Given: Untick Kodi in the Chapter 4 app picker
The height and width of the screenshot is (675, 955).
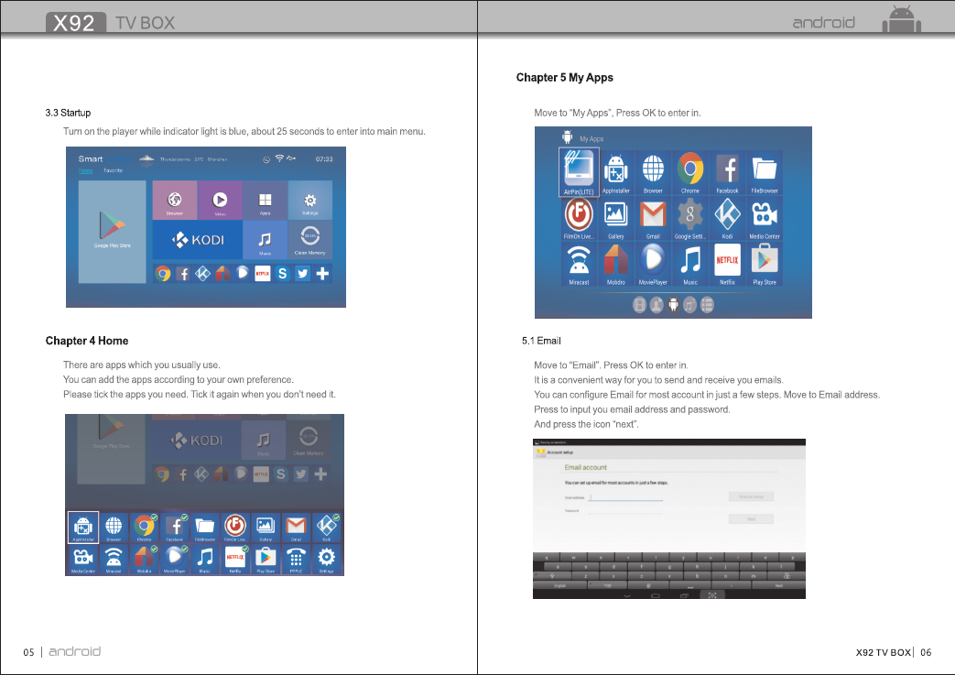Looking at the screenshot, I should (x=327, y=528).
